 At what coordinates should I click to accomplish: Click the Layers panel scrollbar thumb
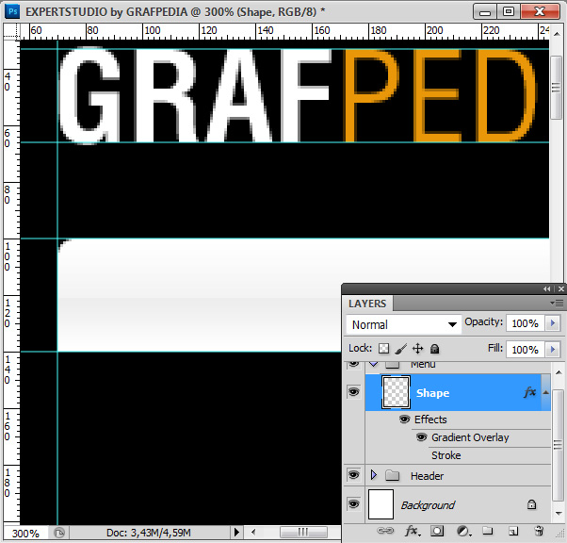[559, 444]
